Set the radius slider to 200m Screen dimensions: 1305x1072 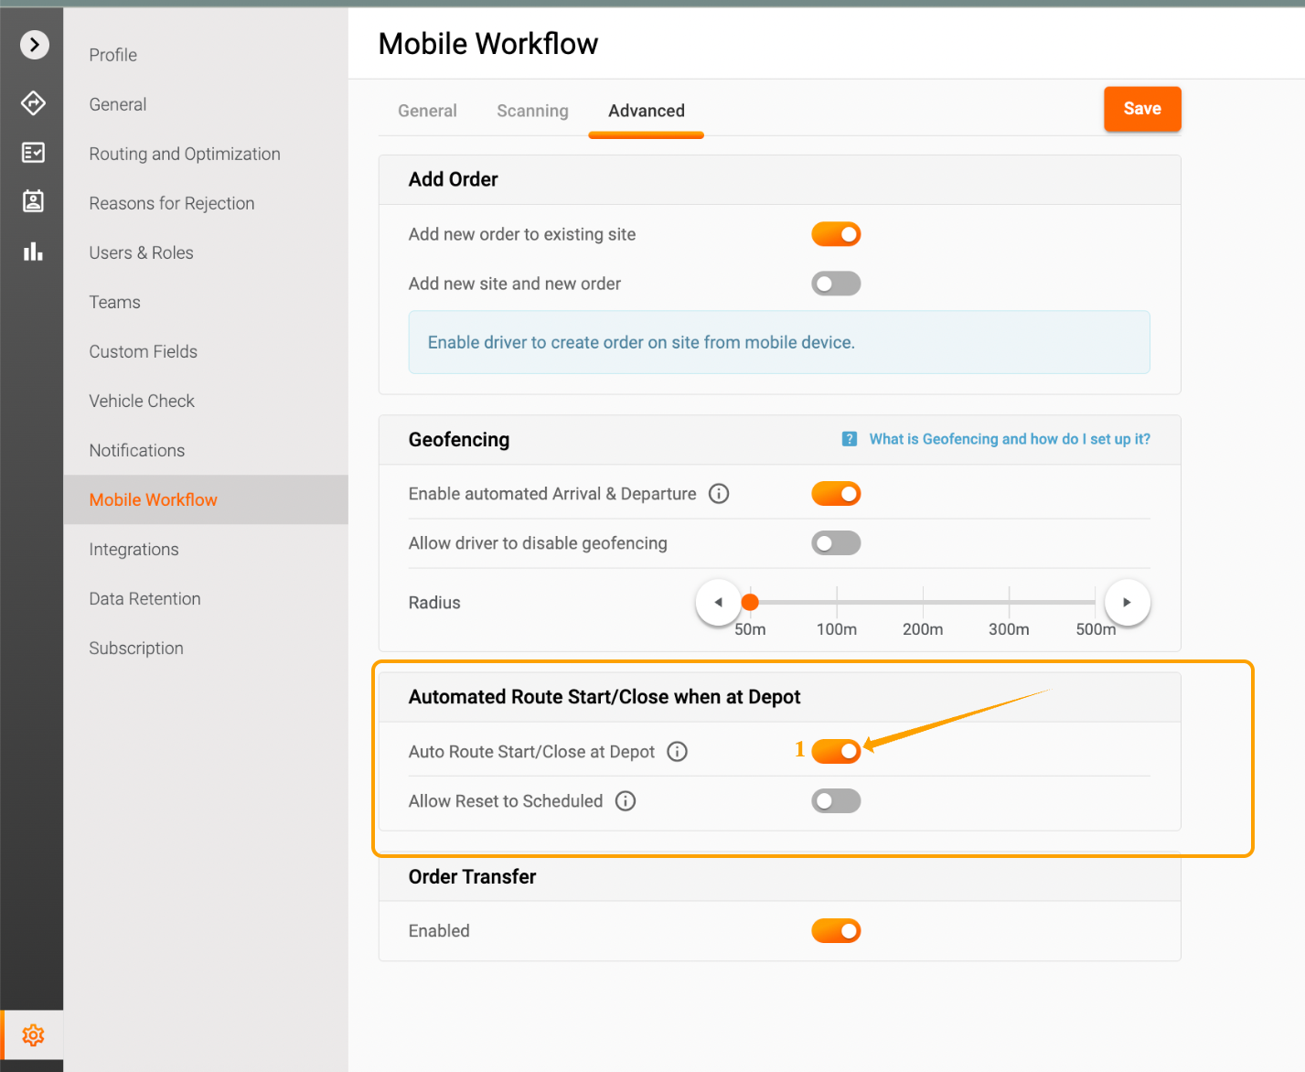point(923,602)
